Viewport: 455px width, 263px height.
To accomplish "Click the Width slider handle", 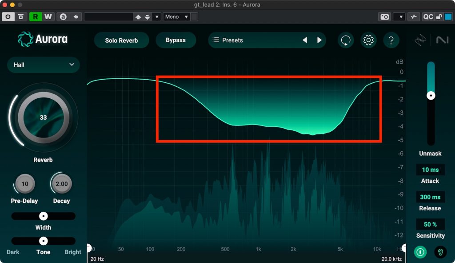I will pyautogui.click(x=43, y=216).
